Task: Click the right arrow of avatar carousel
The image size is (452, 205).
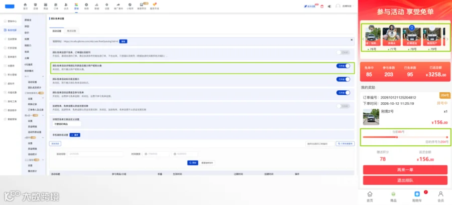Action: point(447,39)
